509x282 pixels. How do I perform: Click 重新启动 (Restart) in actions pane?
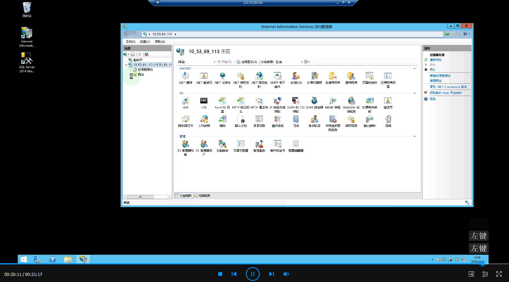[435, 60]
